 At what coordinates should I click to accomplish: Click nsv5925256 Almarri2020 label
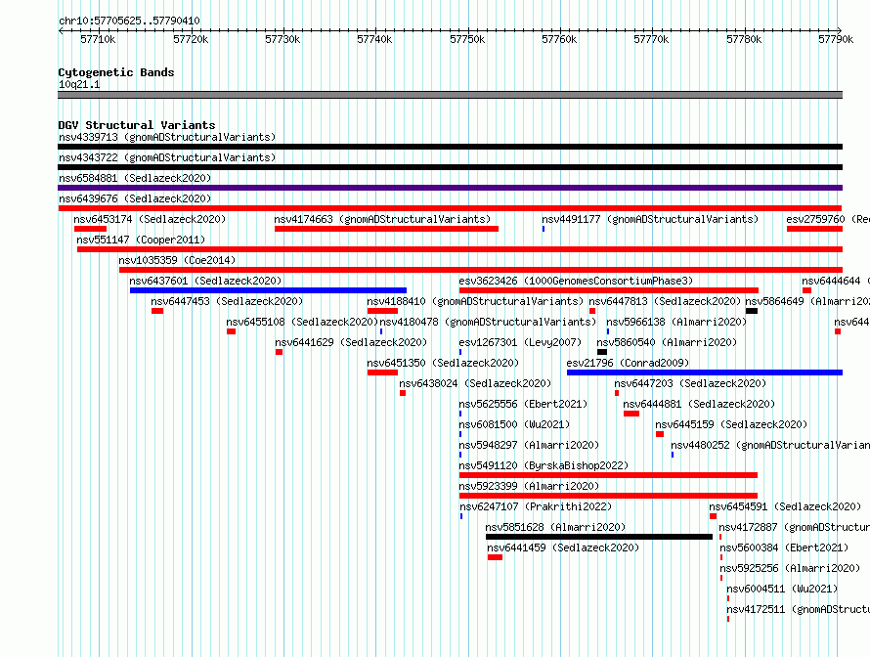pos(790,568)
